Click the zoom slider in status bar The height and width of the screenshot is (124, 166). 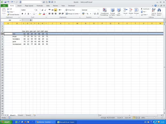pos(154,118)
